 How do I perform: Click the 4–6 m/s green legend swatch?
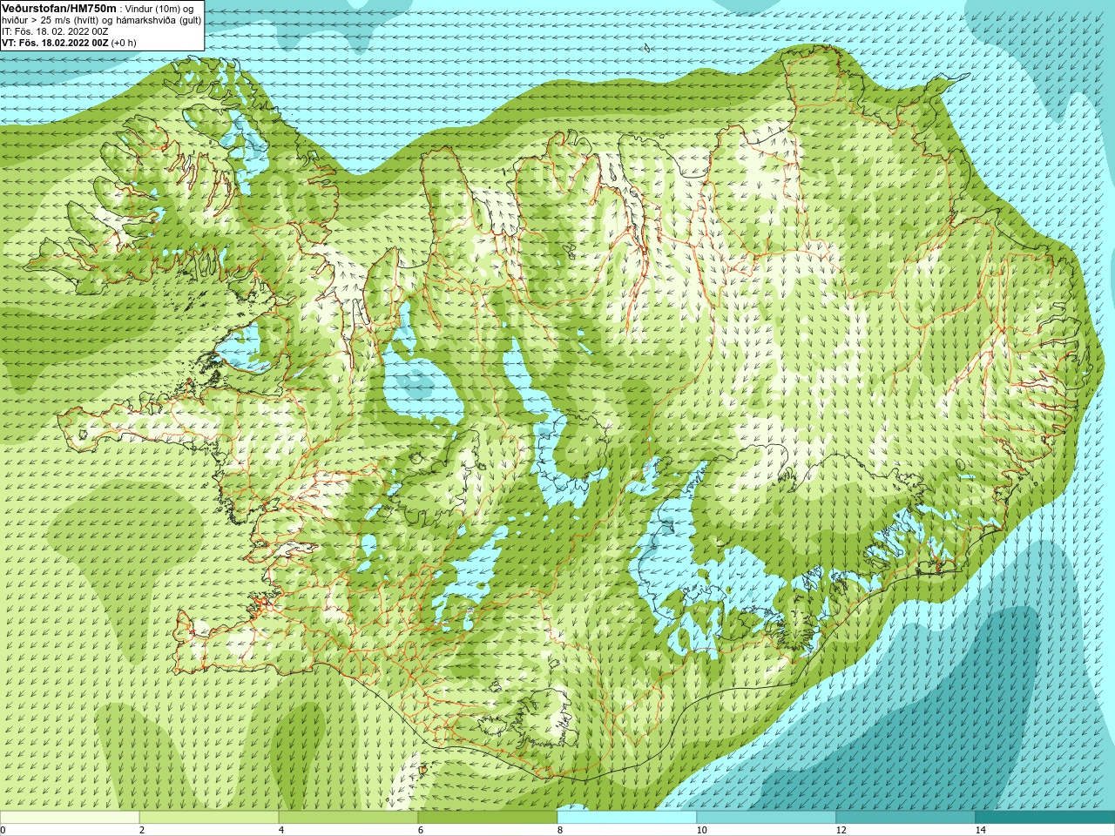[348, 817]
